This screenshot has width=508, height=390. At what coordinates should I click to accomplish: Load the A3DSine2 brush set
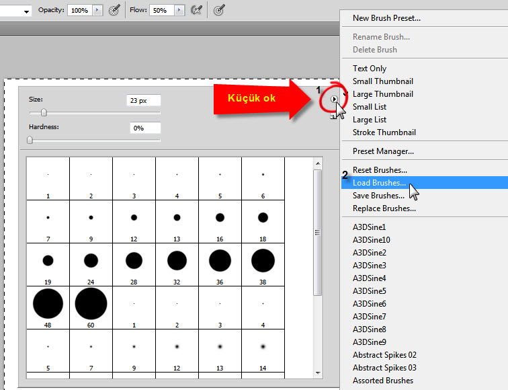click(x=370, y=253)
